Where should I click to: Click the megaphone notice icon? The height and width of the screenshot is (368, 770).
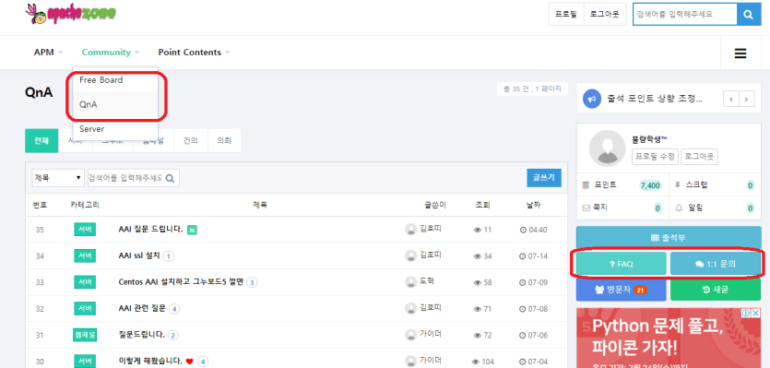[x=592, y=99]
